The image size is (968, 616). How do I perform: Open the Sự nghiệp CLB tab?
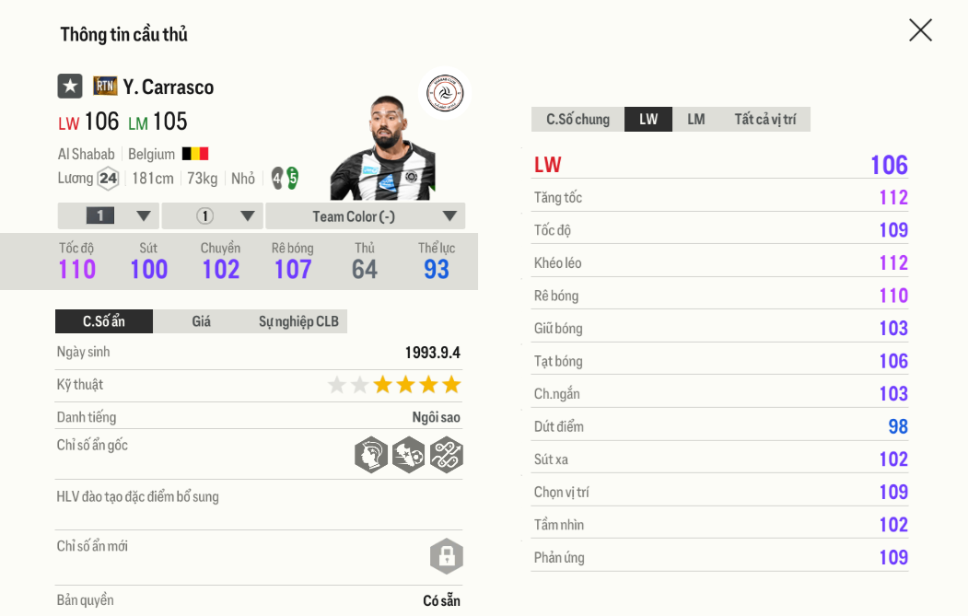point(298,321)
